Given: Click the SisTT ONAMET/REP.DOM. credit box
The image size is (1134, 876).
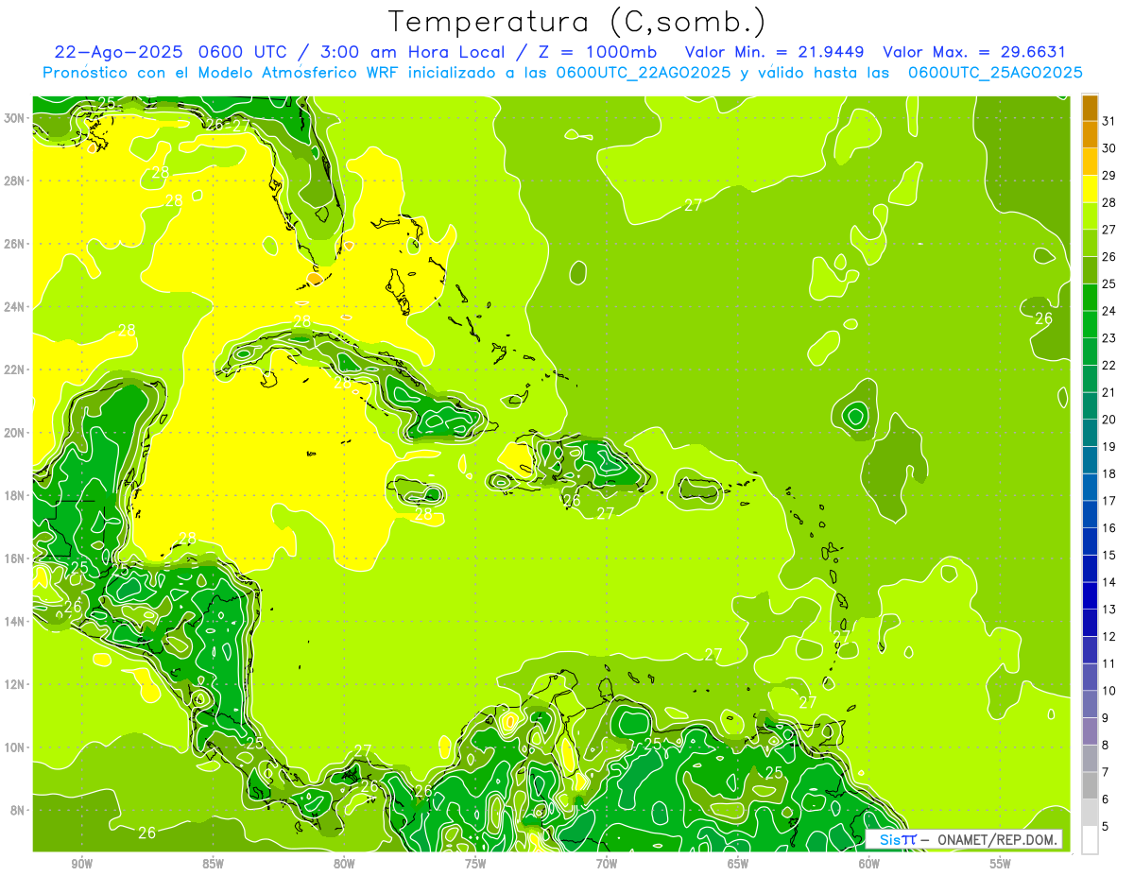Looking at the screenshot, I should pos(963,839).
